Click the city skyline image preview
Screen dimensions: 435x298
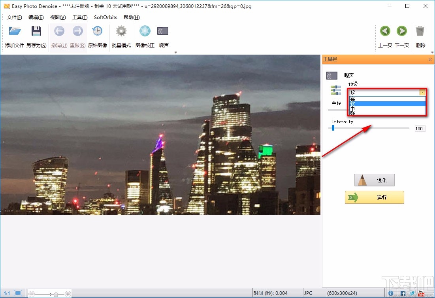tap(160, 135)
